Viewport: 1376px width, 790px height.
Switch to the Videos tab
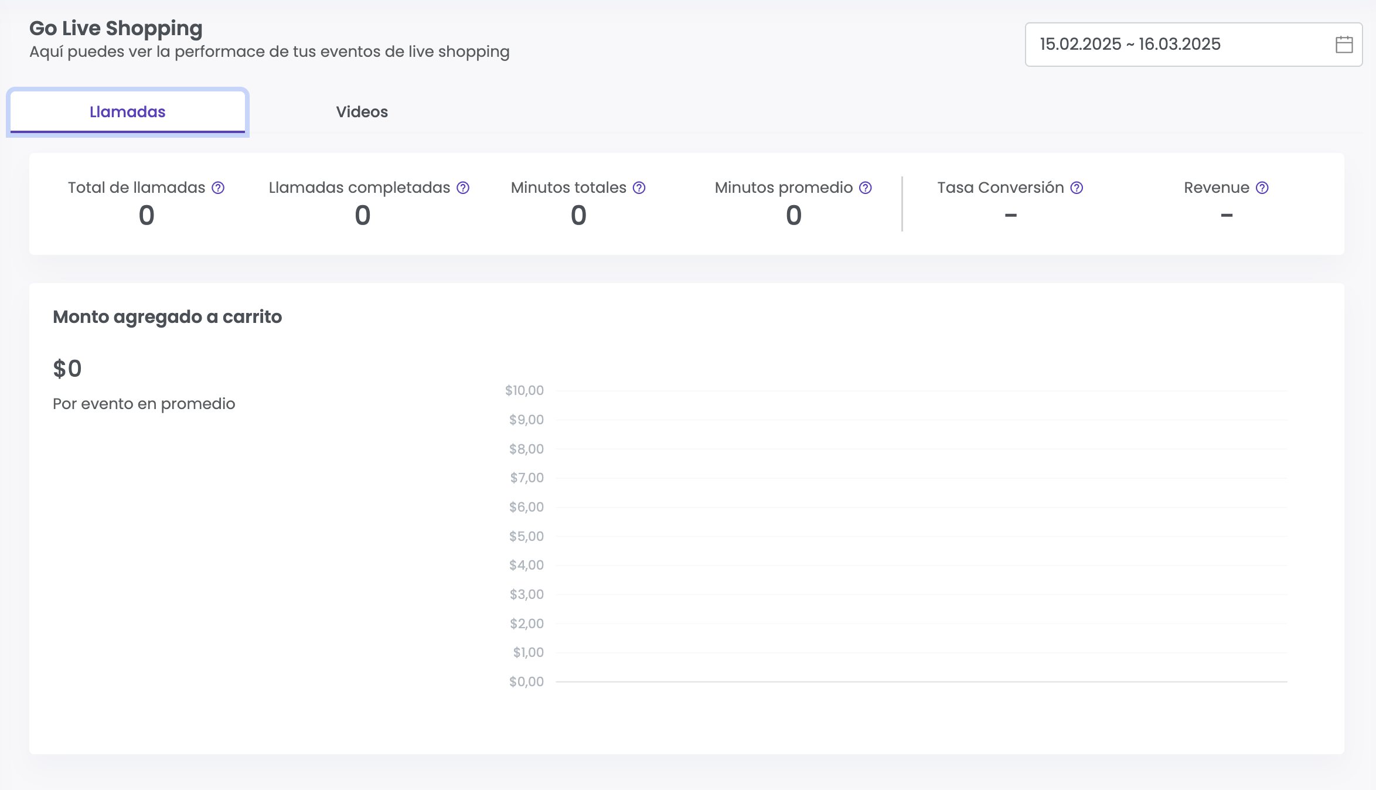[x=362, y=112]
